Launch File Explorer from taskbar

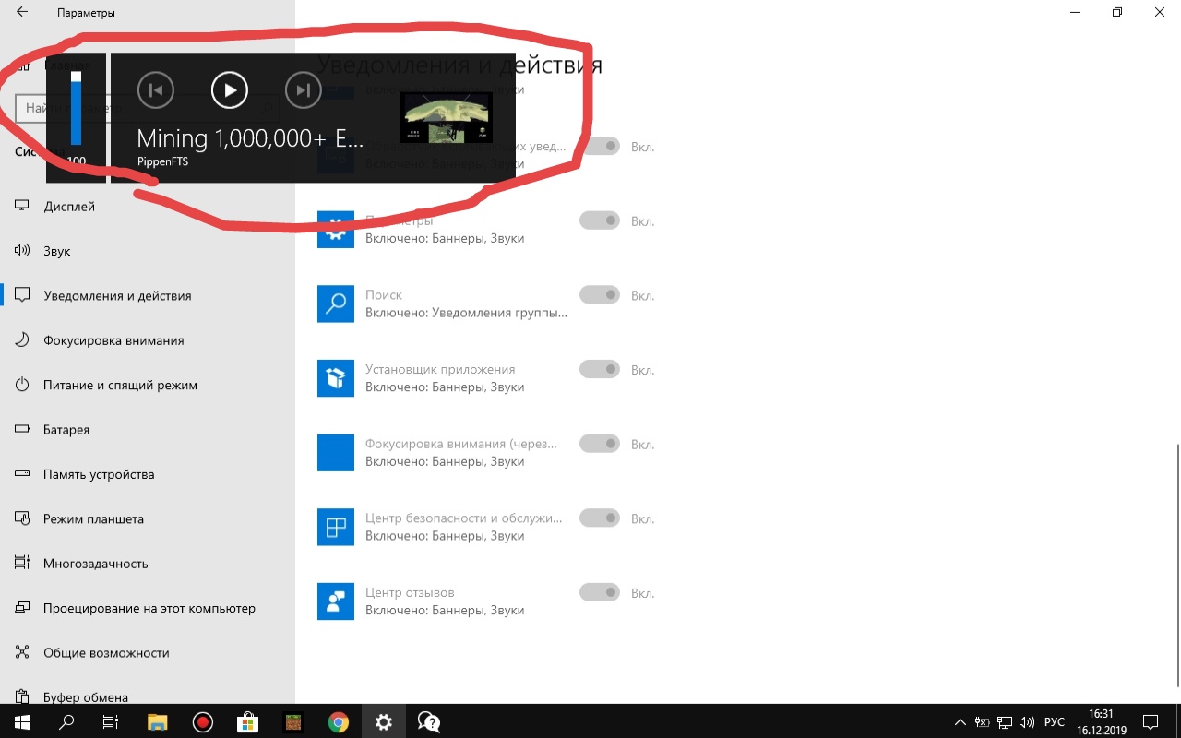pos(158,721)
